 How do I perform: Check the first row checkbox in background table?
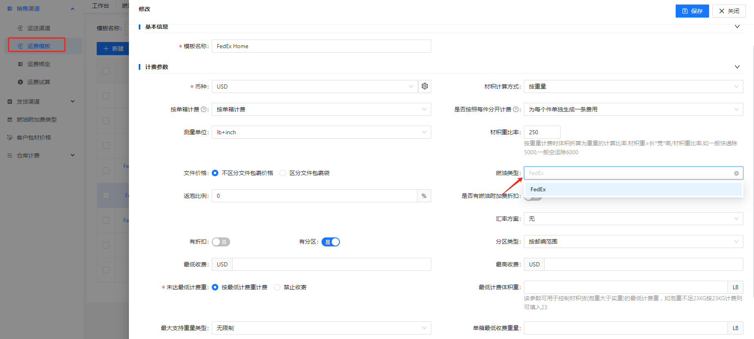tap(106, 96)
